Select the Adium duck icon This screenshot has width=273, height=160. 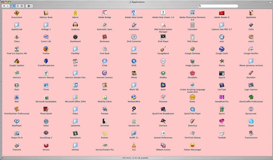pyautogui.click(x=75, y=13)
